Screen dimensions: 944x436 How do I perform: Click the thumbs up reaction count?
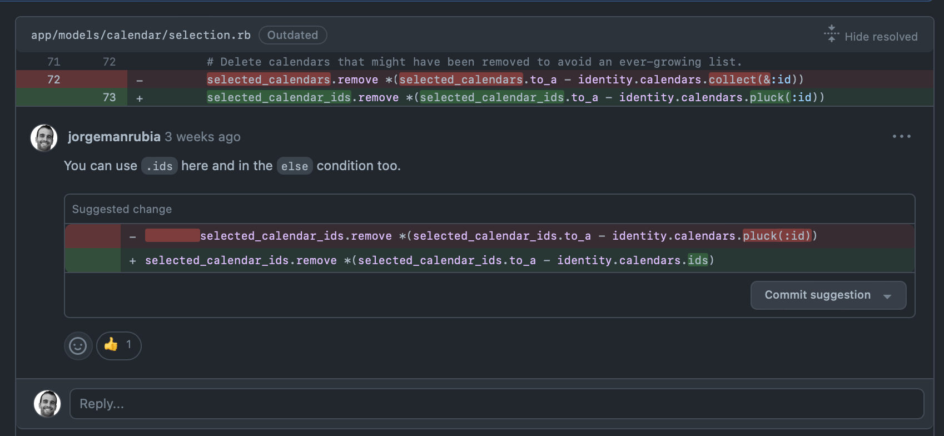[x=128, y=345]
